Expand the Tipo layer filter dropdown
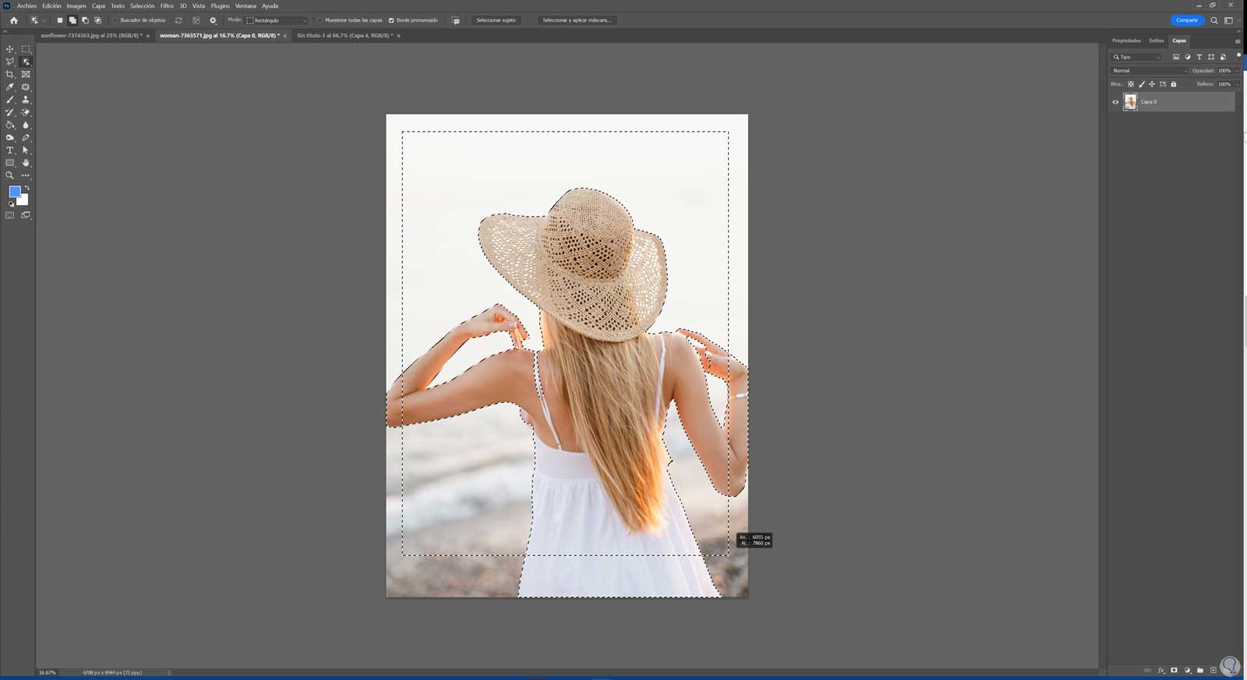The width and height of the screenshot is (1247, 680). [x=1137, y=57]
